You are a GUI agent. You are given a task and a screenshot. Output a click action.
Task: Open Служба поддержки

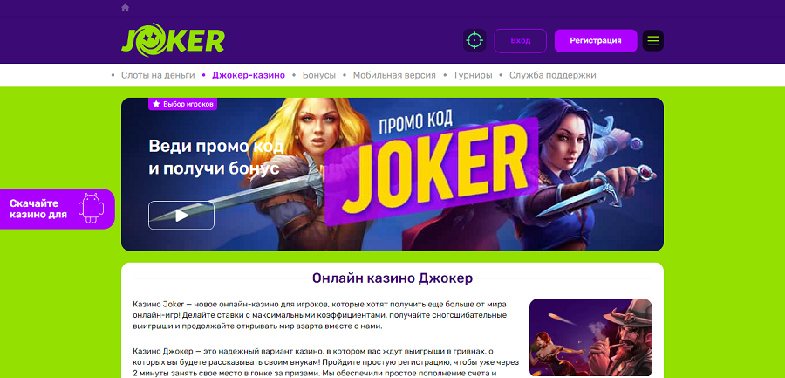coord(553,75)
